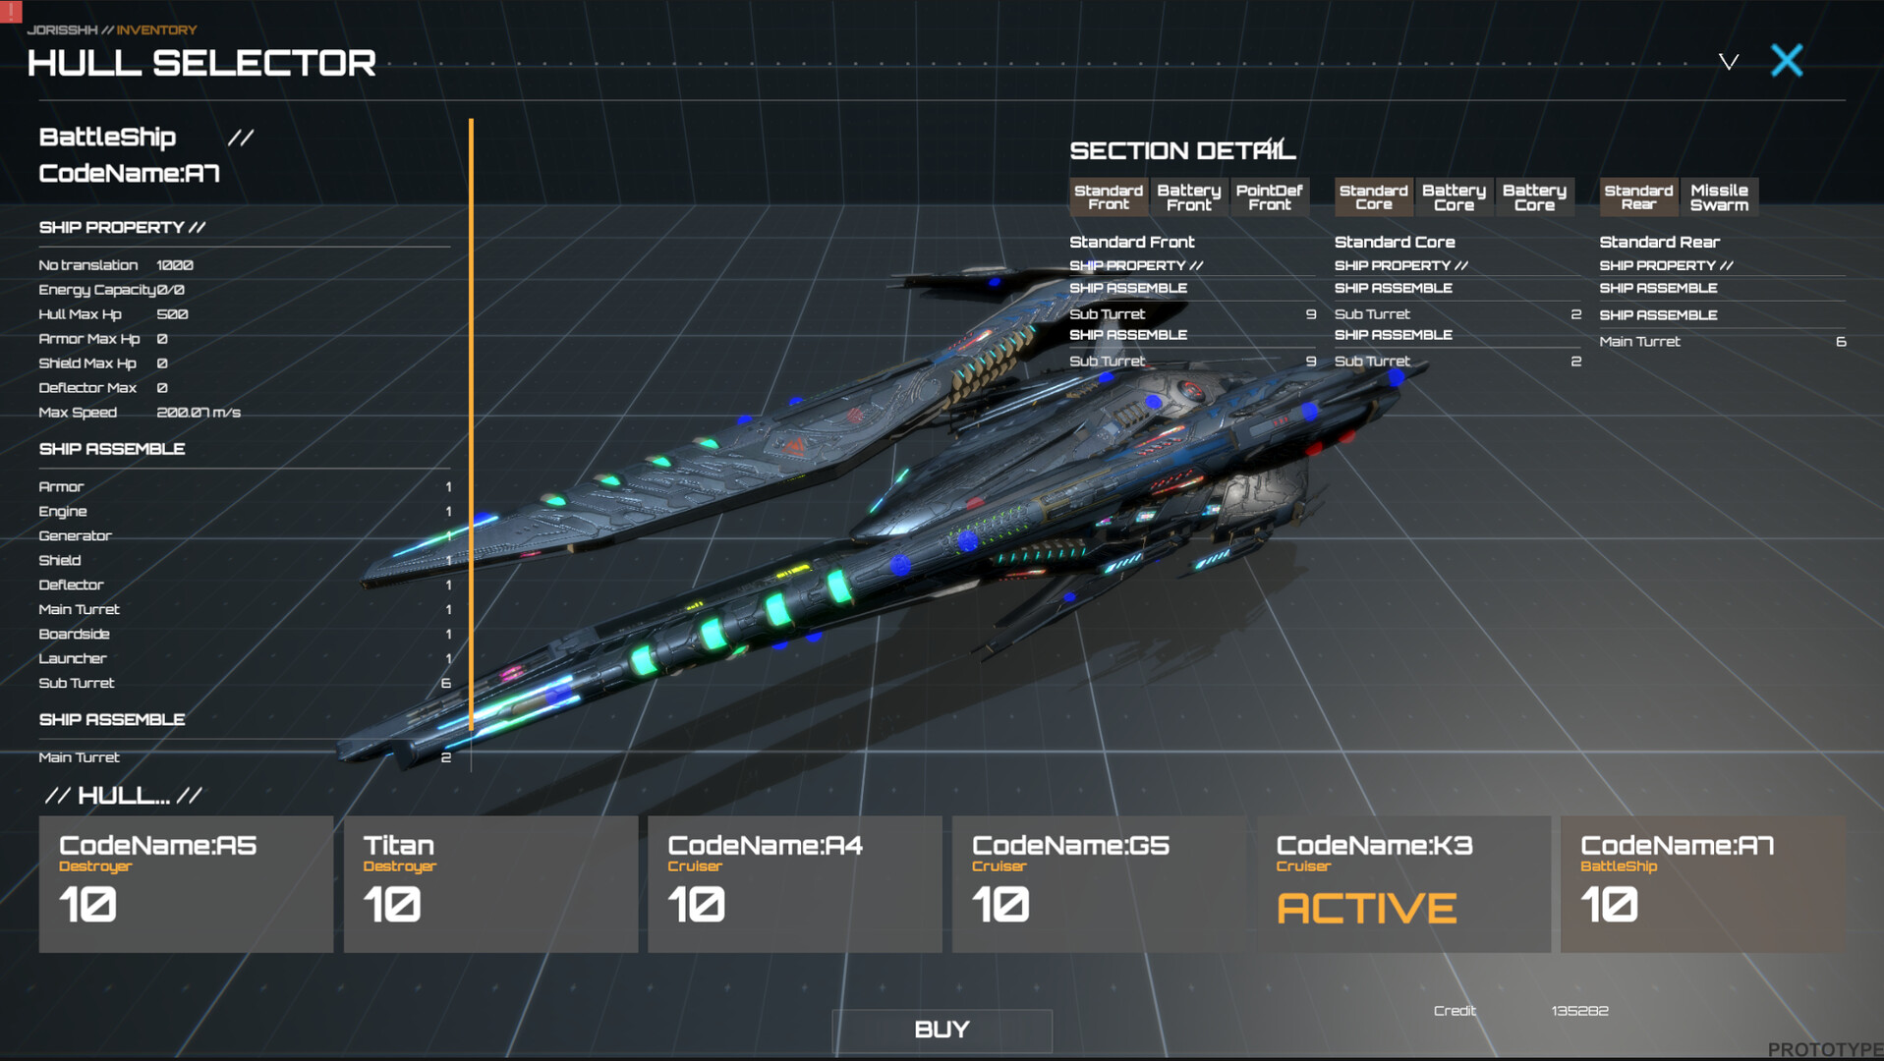Click the JORISSHH player name
1884x1061 pixels.
pos(62,29)
